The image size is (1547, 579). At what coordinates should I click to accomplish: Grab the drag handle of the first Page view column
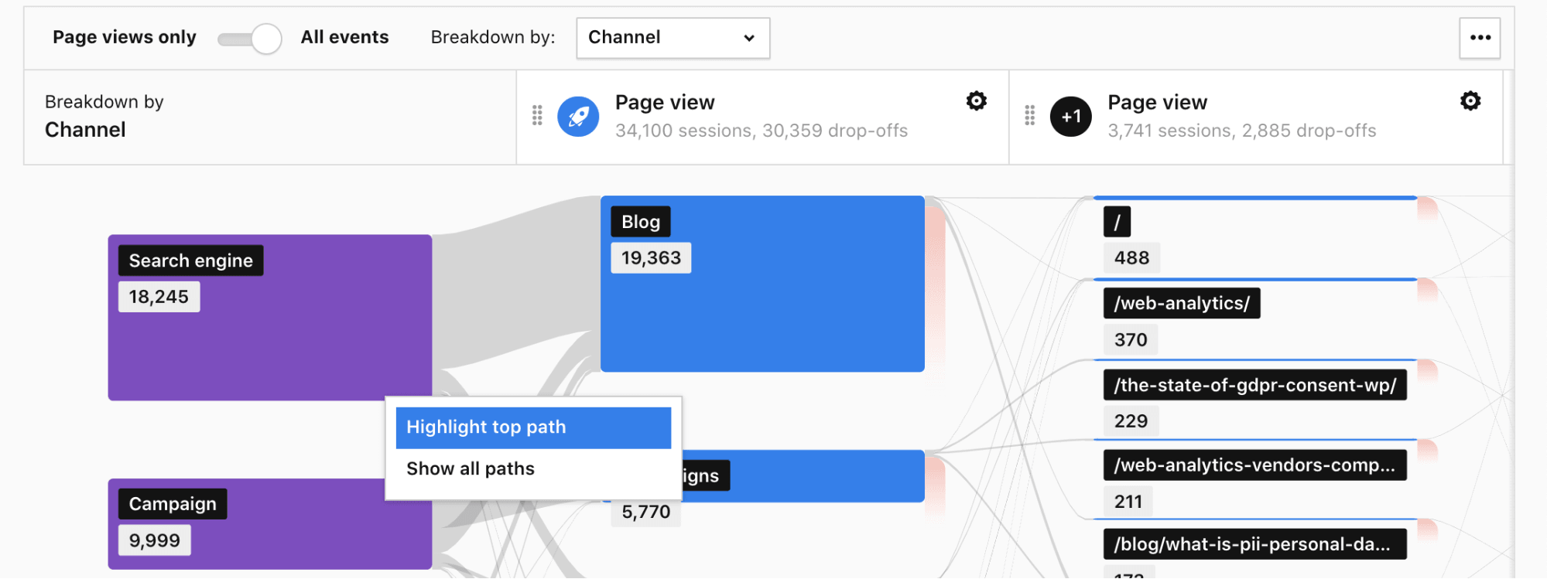[x=537, y=116]
